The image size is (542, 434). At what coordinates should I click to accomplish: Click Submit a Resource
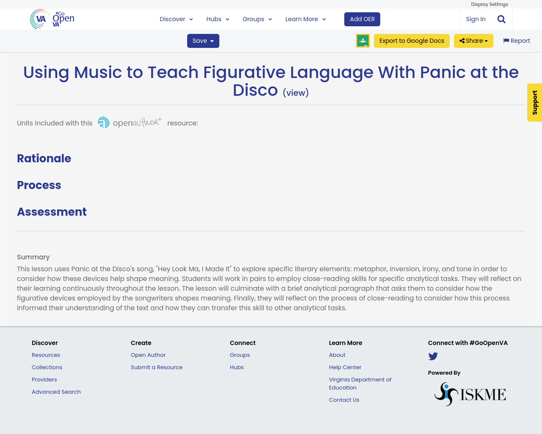[156, 367]
